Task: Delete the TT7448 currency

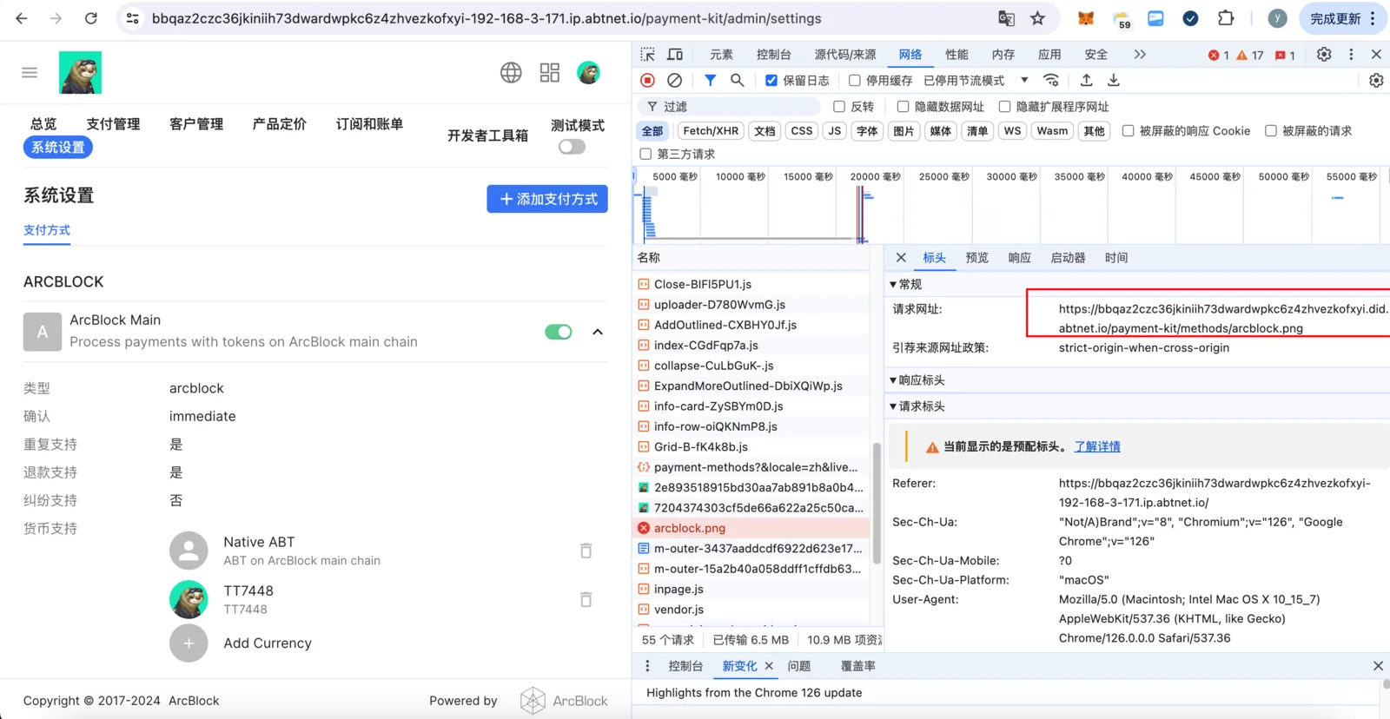Action: coord(586,599)
